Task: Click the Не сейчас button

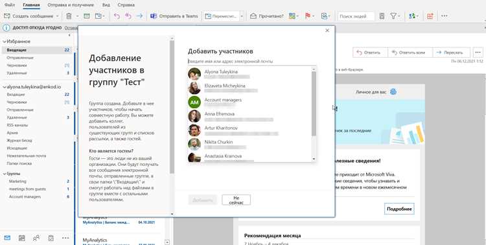Action: click(236, 200)
